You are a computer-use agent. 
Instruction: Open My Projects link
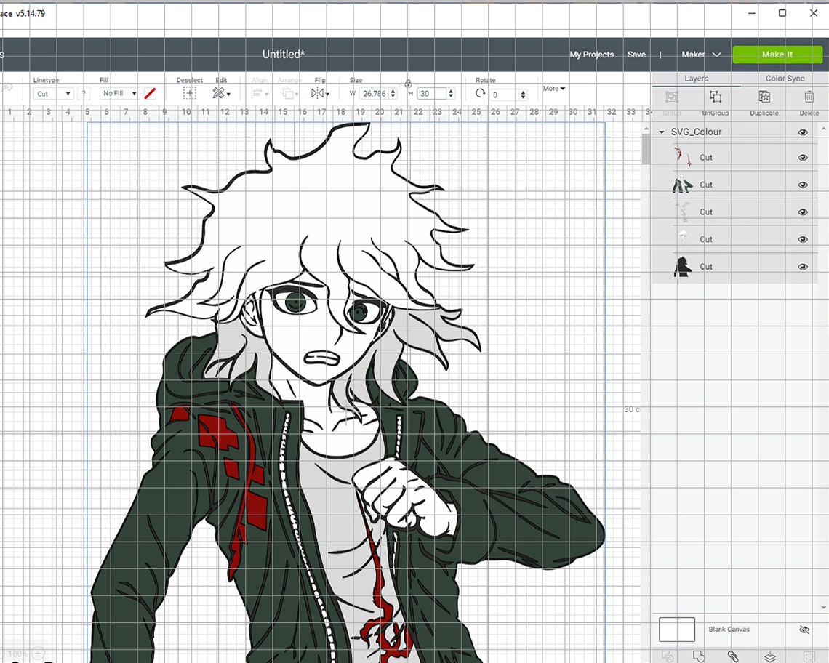click(x=592, y=55)
